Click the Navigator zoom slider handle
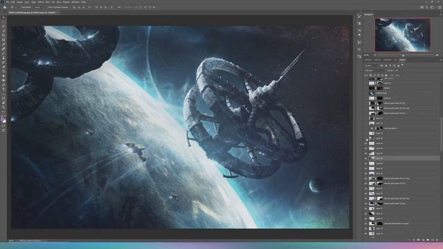Image resolution: width=443 pixels, height=249 pixels. click(x=403, y=55)
